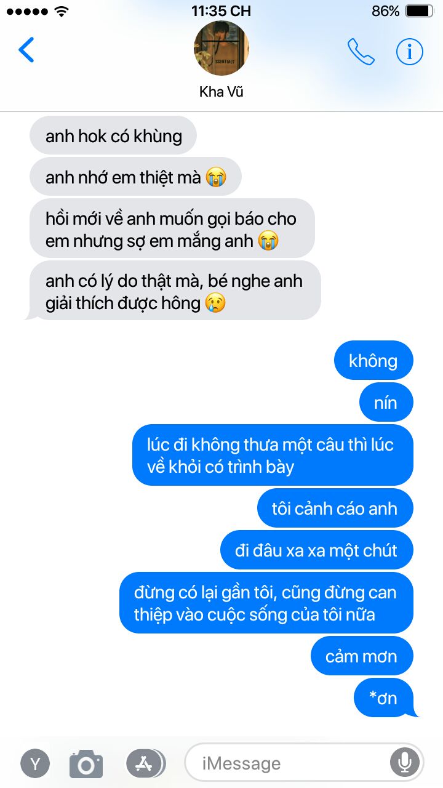Open the camera from the message bar
The width and height of the screenshot is (443, 788).
point(86,764)
